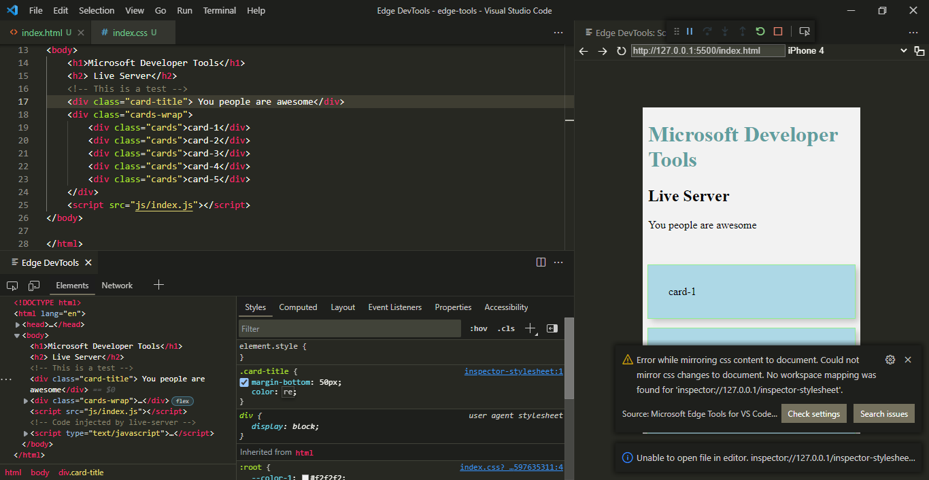Stop the debug session

pos(777,31)
